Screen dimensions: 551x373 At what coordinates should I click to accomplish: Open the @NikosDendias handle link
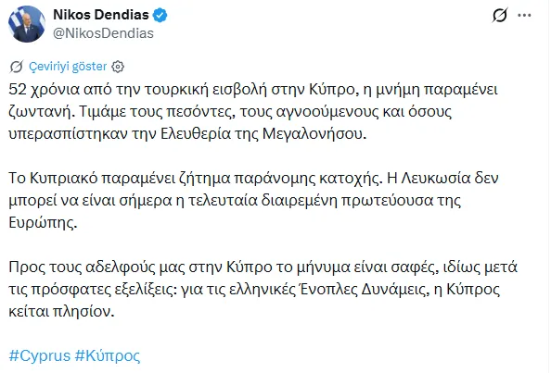[x=103, y=33]
